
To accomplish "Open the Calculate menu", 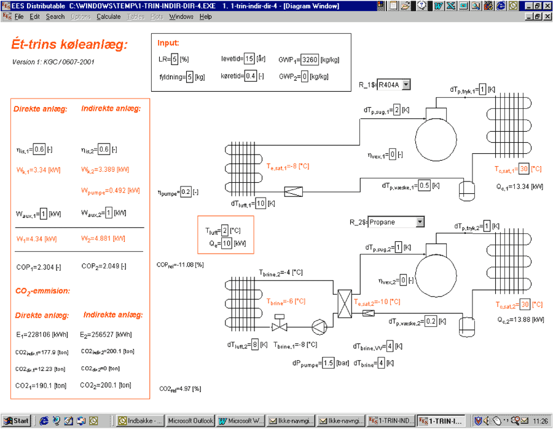I will point(108,17).
